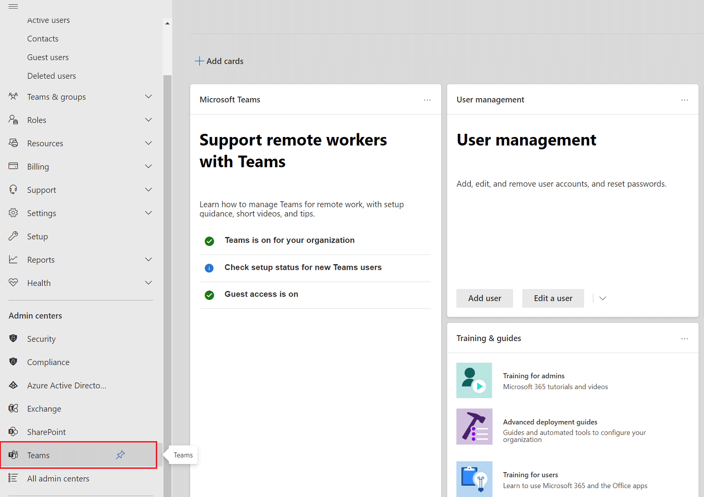
Task: Select Training for admins thumbnail
Action: click(x=474, y=380)
